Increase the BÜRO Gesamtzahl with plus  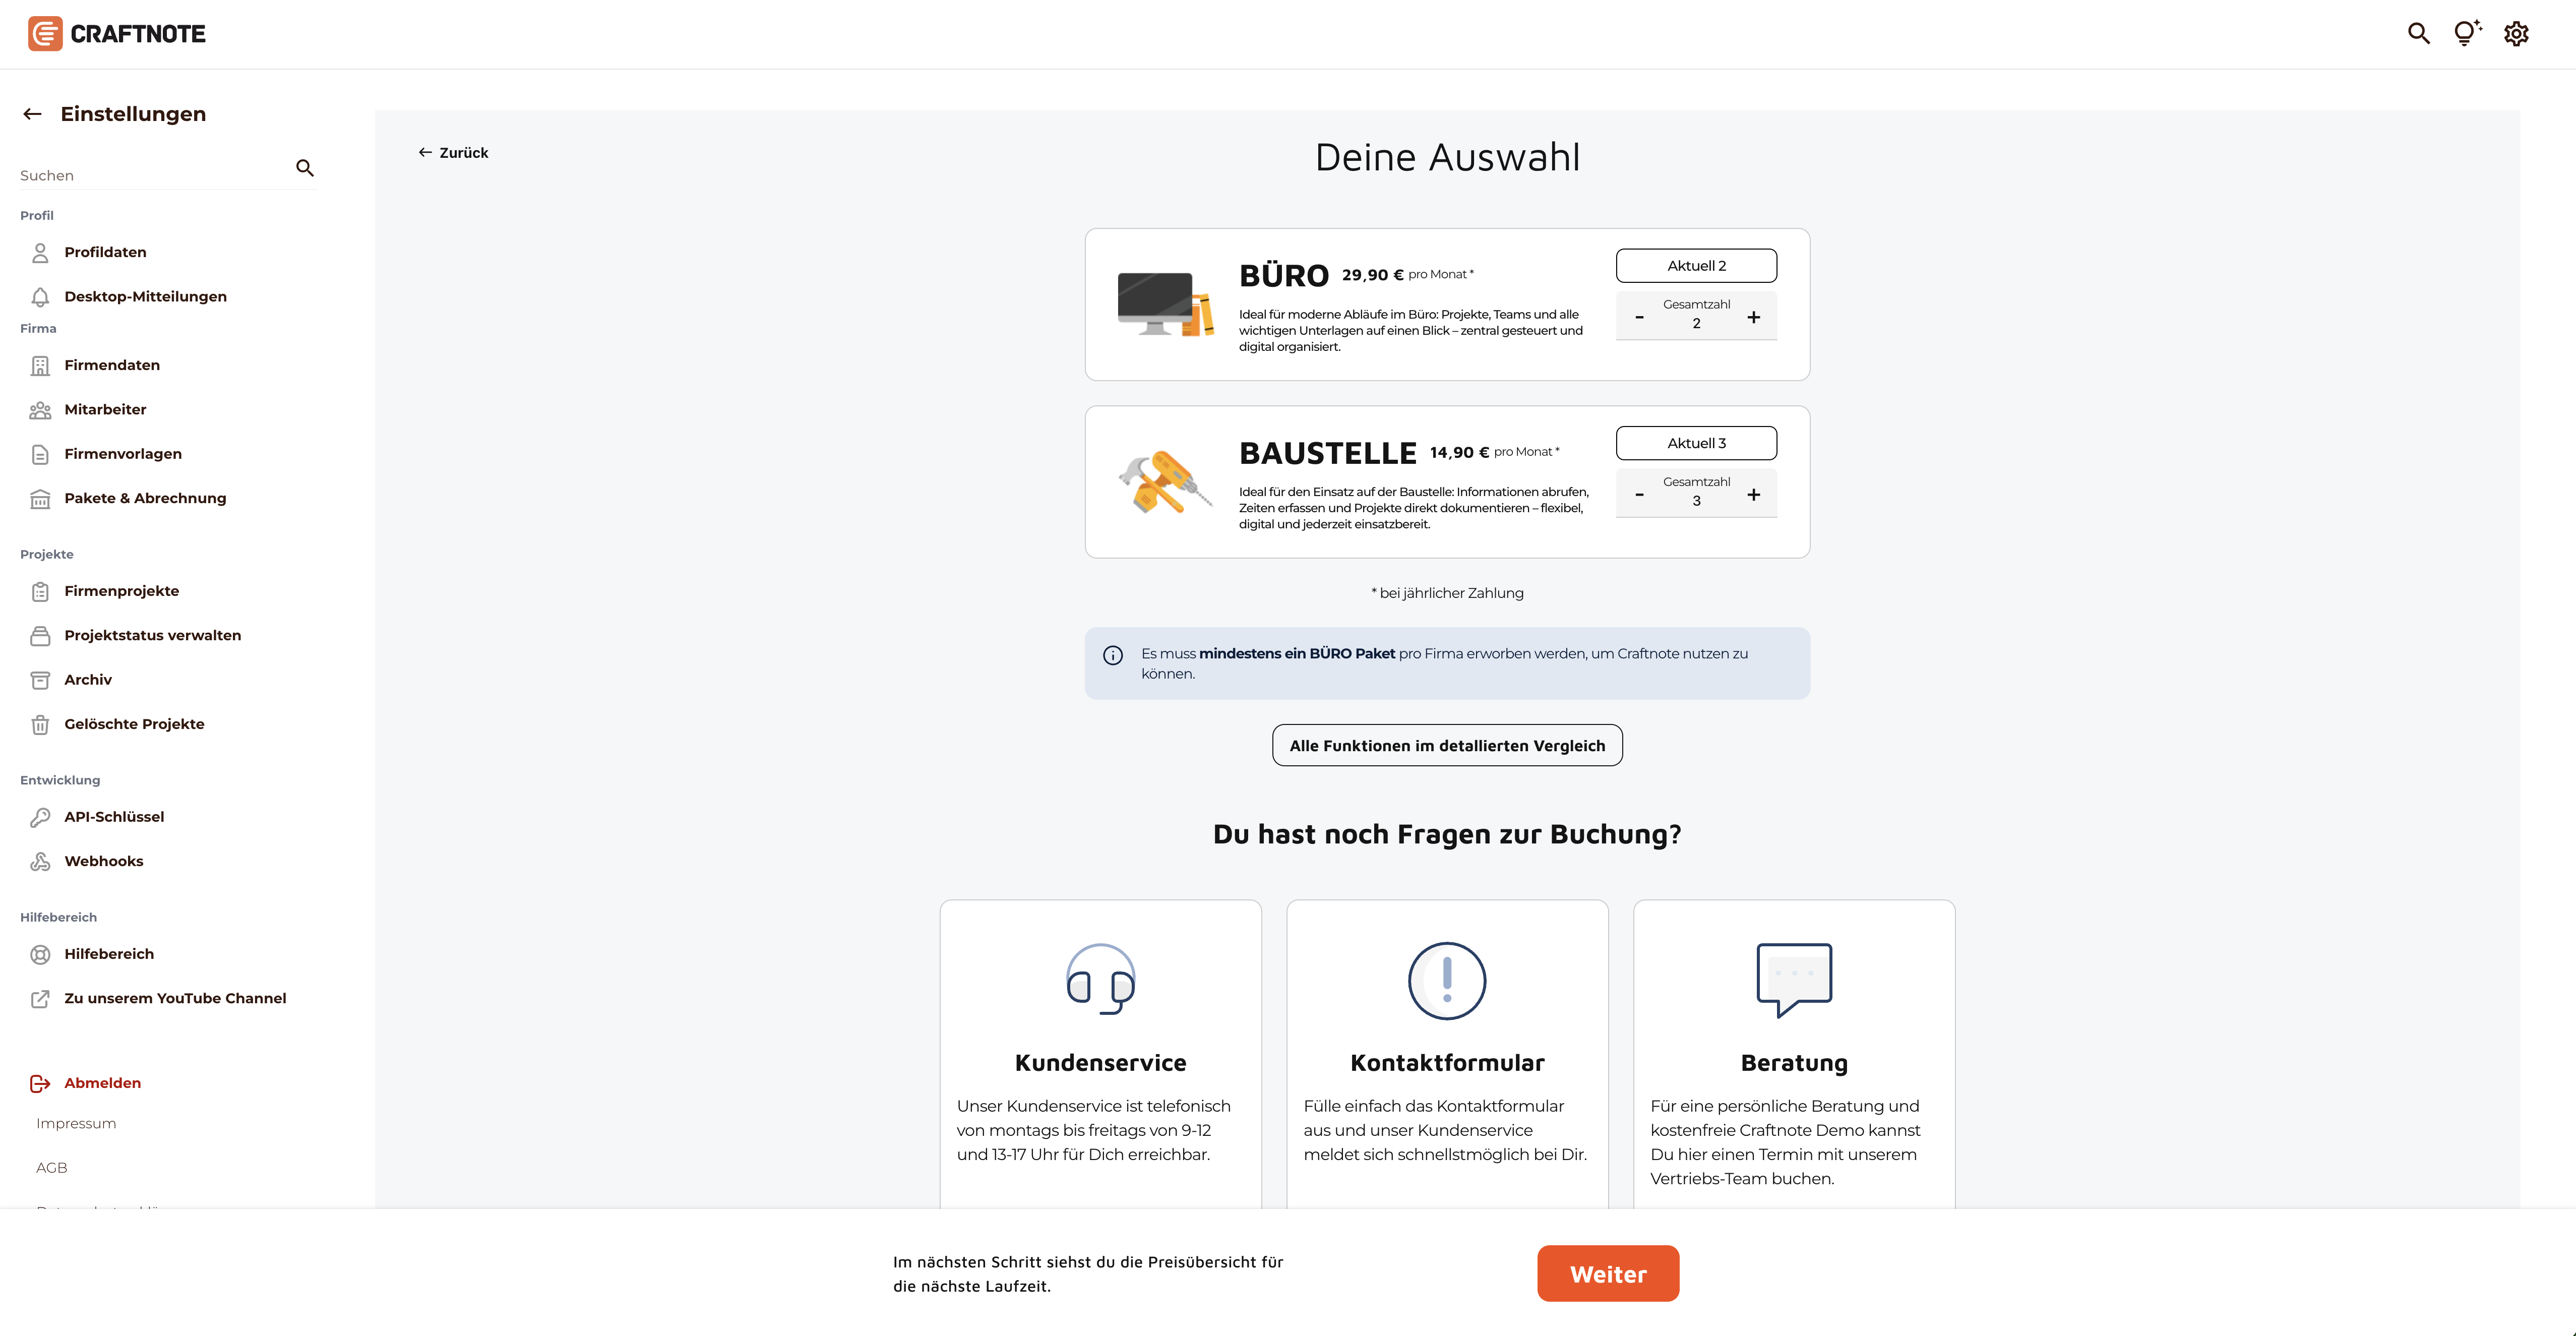click(x=1753, y=317)
